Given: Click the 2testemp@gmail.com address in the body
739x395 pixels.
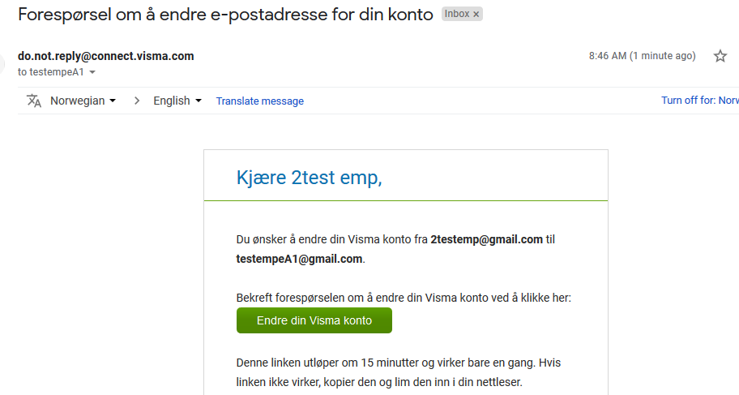Looking at the screenshot, I should point(486,239).
